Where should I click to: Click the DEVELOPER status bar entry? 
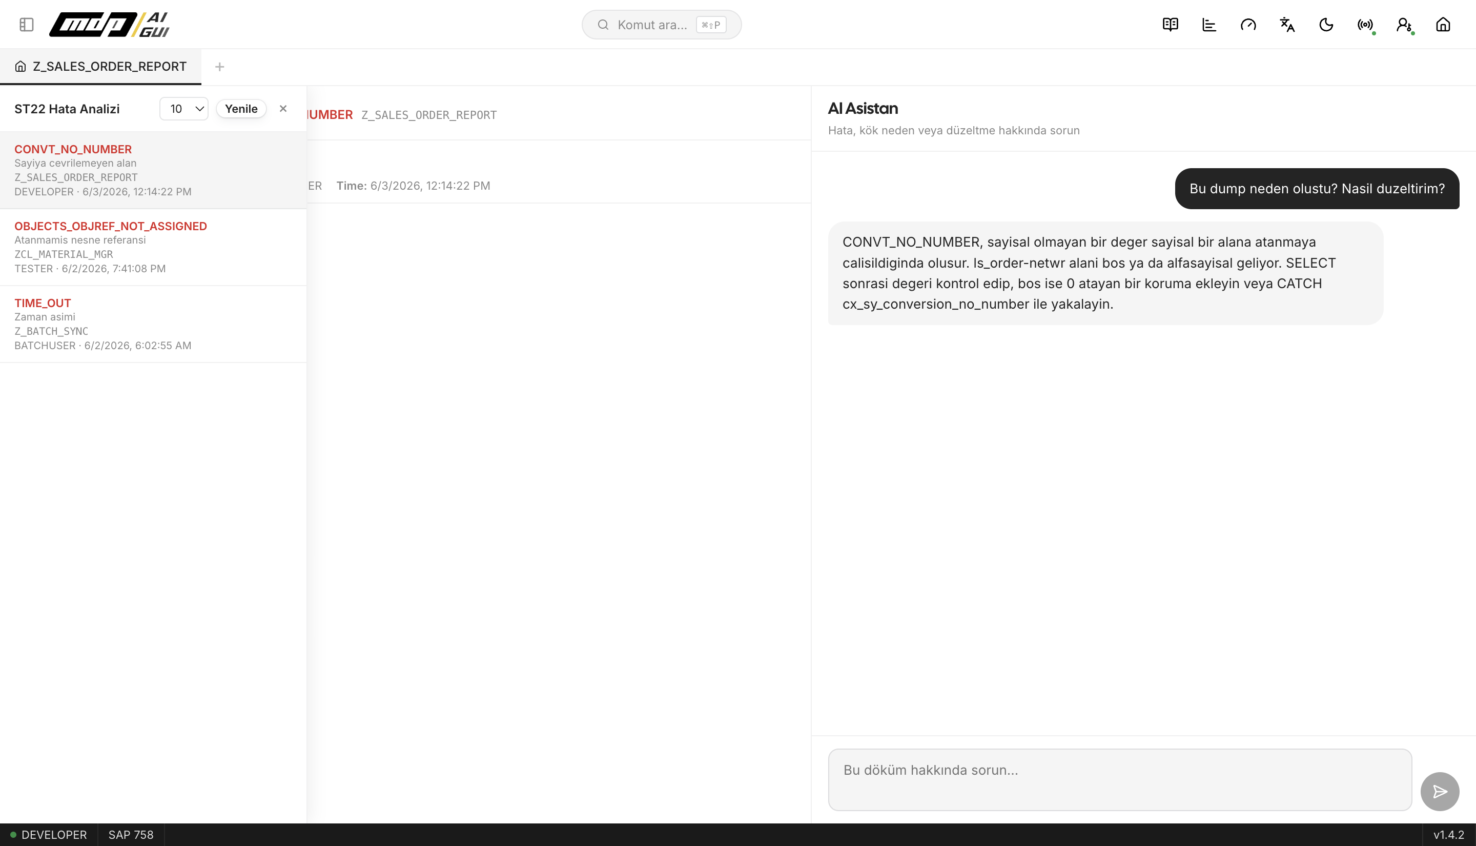click(x=49, y=834)
